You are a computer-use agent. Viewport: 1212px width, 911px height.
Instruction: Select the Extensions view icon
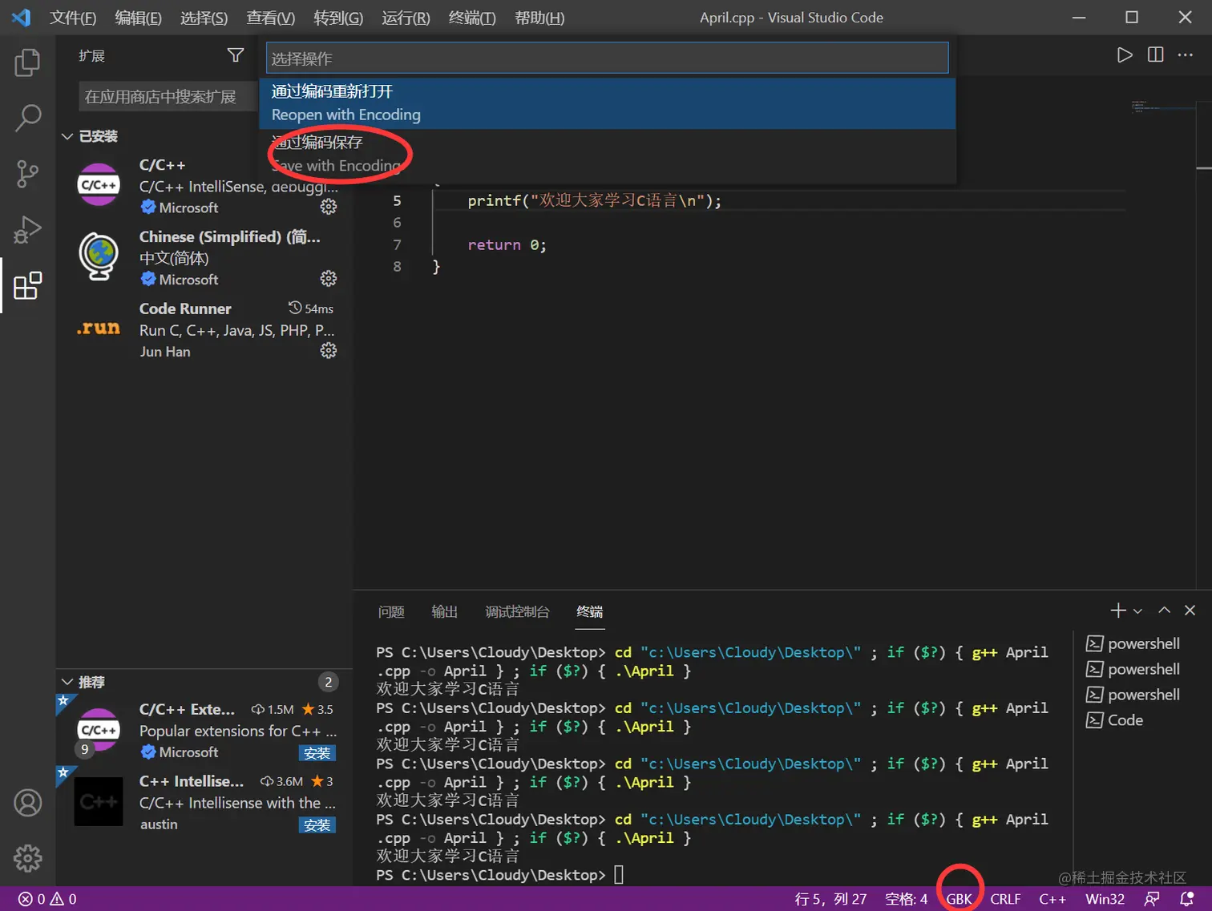(x=27, y=286)
